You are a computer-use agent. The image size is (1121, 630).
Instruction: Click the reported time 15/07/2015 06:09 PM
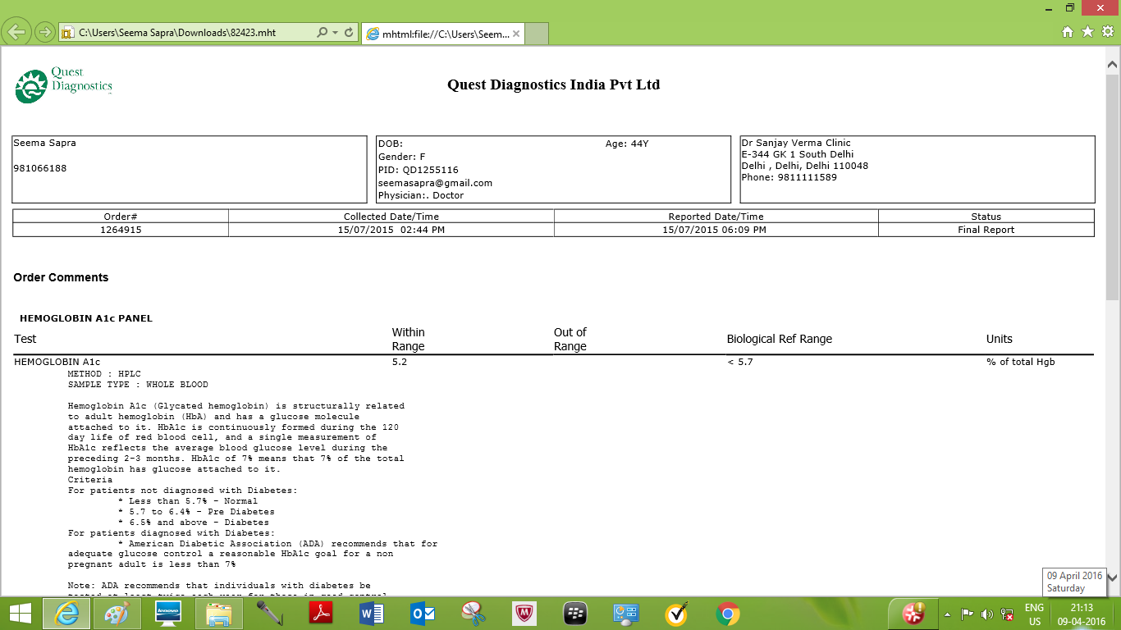coord(715,230)
